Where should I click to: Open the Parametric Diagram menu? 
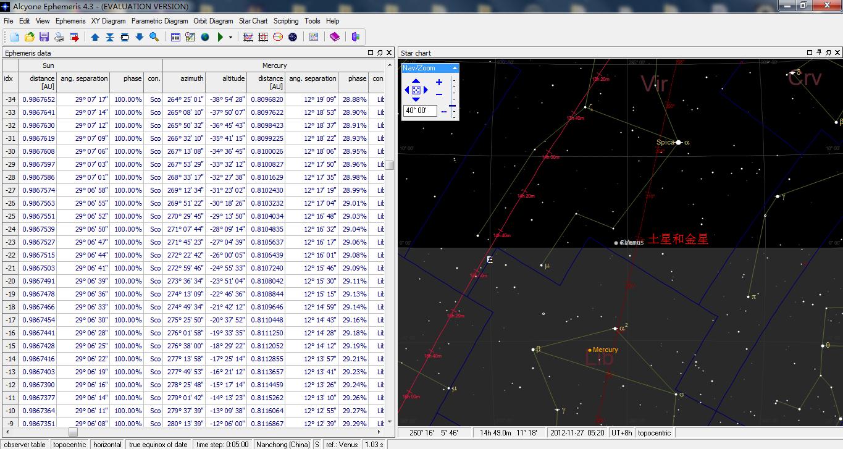[160, 20]
